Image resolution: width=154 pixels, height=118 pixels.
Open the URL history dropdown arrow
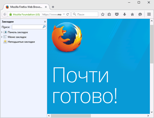(x=64, y=15)
